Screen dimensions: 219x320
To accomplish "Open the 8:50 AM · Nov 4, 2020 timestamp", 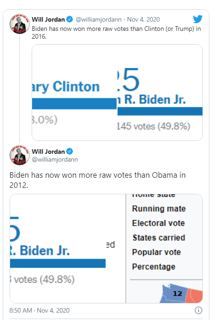I will click(39, 310).
